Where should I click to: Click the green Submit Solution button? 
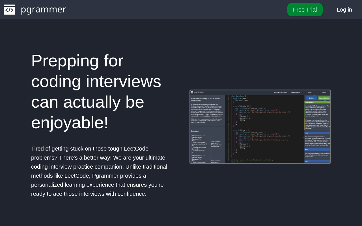click(x=324, y=98)
